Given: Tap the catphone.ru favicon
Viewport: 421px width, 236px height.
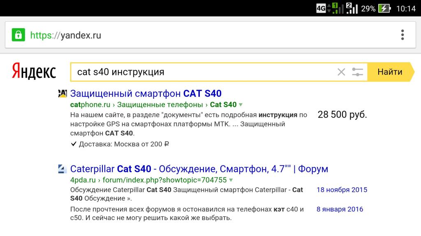Looking at the screenshot, I should [62, 93].
